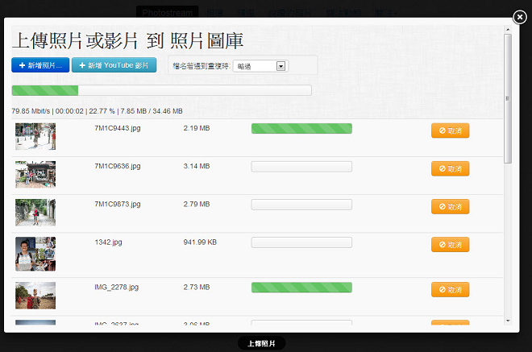Open thumbnail of IMG_2278.jpg
The image size is (532, 352).
point(35,296)
